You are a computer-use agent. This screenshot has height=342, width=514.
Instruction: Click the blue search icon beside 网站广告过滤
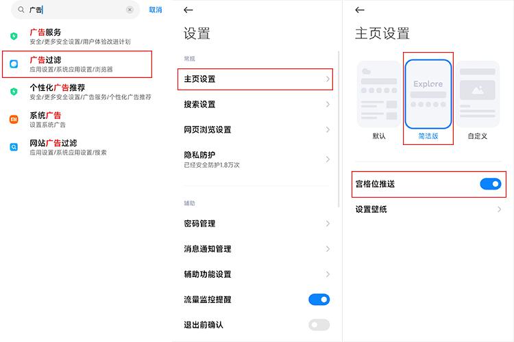(x=14, y=147)
